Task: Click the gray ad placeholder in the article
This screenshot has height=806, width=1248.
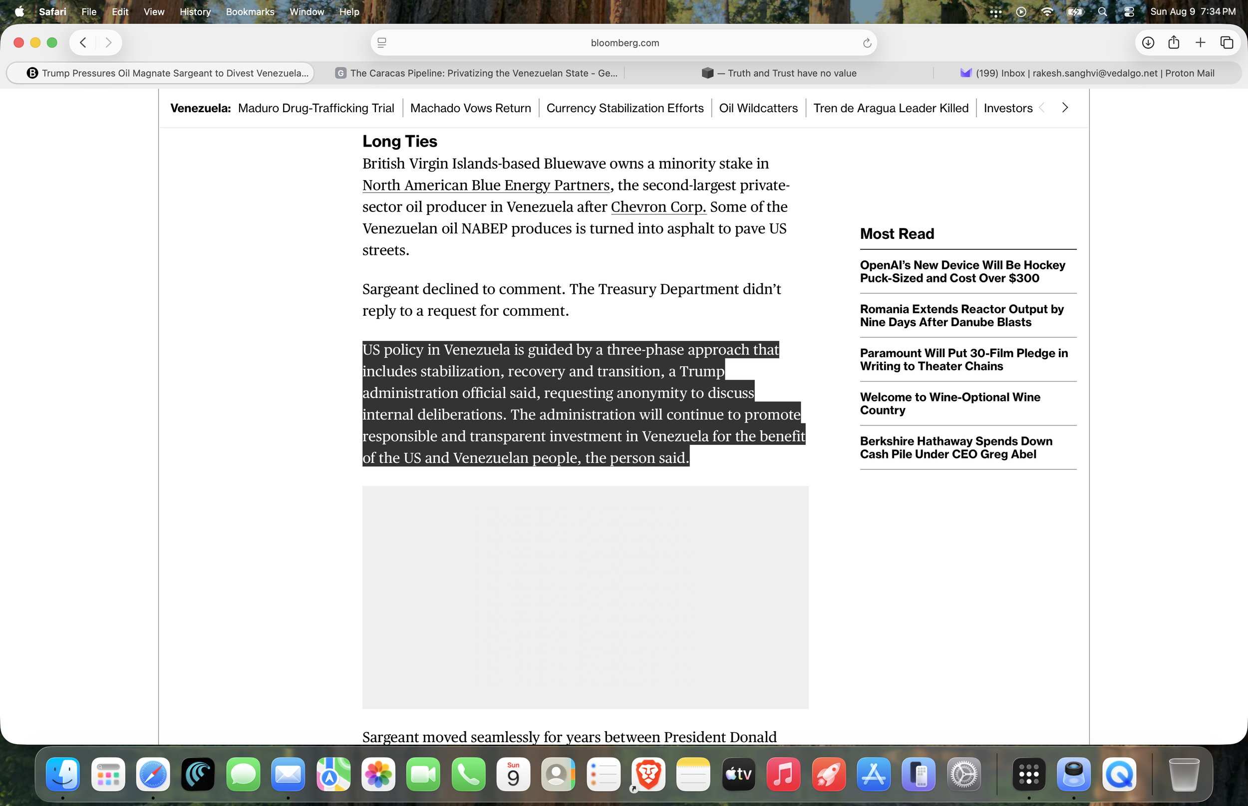Action: pyautogui.click(x=586, y=597)
